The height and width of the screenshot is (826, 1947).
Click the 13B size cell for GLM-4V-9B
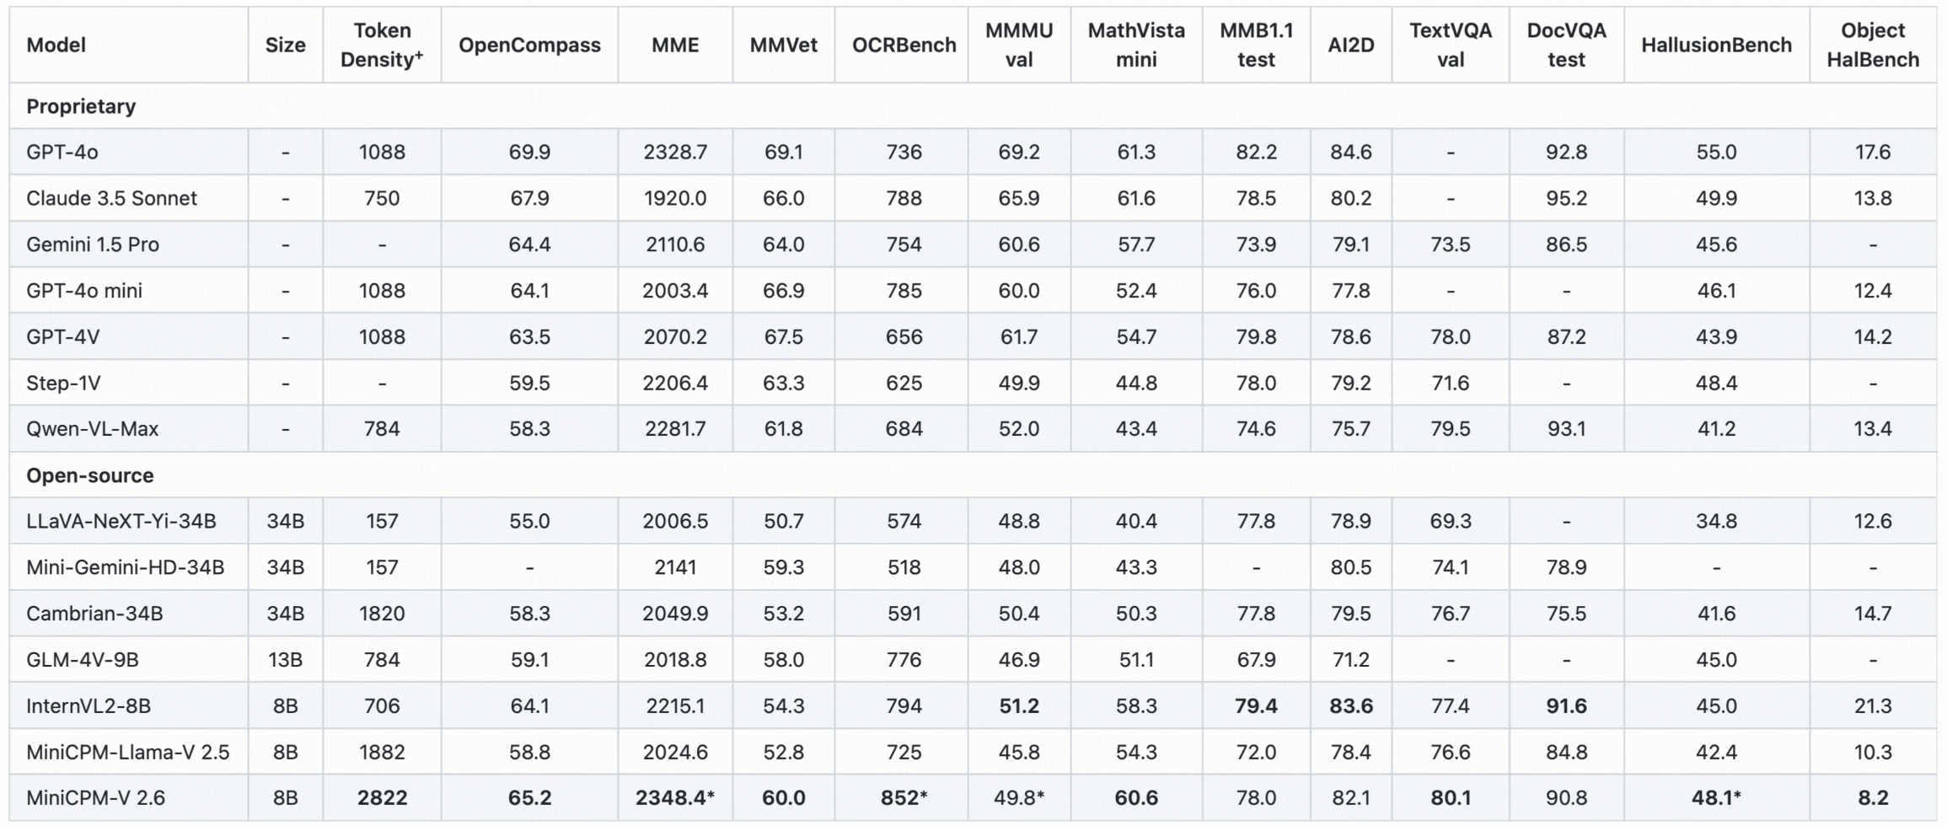[285, 659]
